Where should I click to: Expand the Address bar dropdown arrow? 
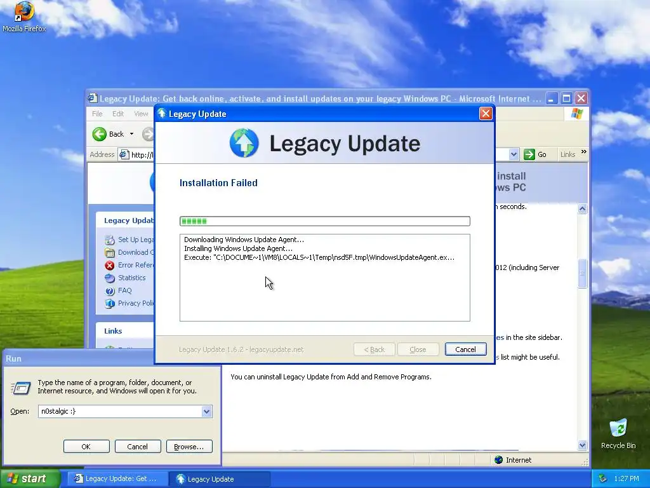[514, 154]
